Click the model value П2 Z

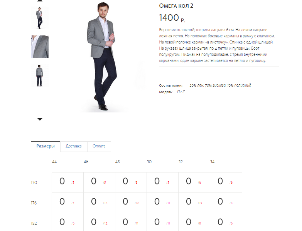coord(181,92)
